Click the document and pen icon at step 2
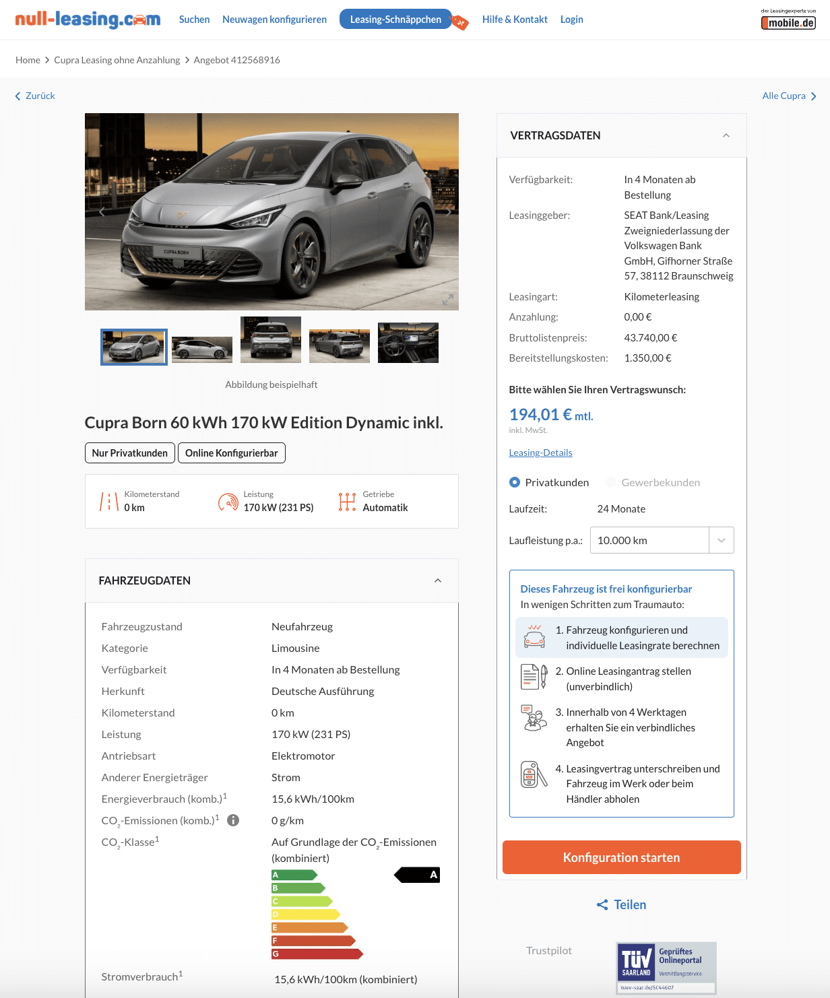This screenshot has width=830, height=998. click(x=534, y=677)
